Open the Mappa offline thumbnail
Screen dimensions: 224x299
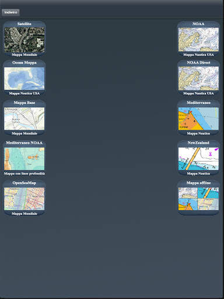point(198,199)
